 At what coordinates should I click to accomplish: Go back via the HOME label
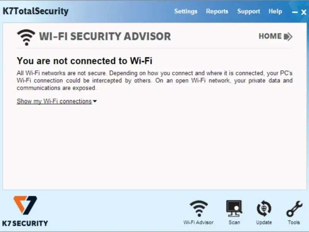[x=270, y=36]
